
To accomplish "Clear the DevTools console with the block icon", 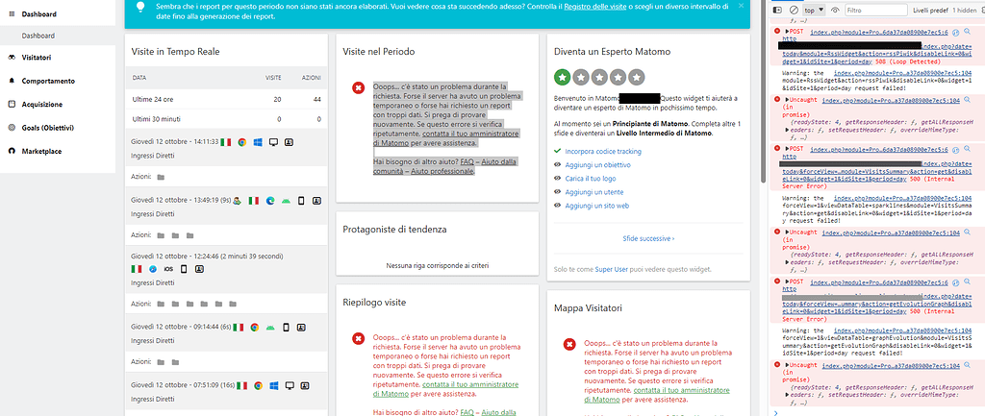I will click(794, 10).
